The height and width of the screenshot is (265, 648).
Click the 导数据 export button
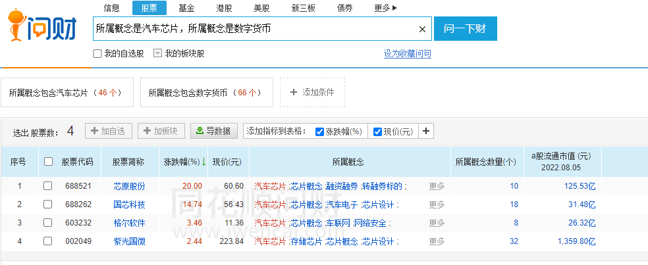point(214,131)
